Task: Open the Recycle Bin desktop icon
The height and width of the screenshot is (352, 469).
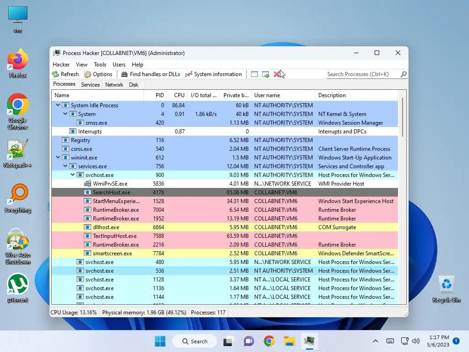Action: click(x=446, y=290)
